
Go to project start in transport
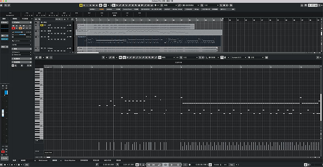(x=149, y=165)
